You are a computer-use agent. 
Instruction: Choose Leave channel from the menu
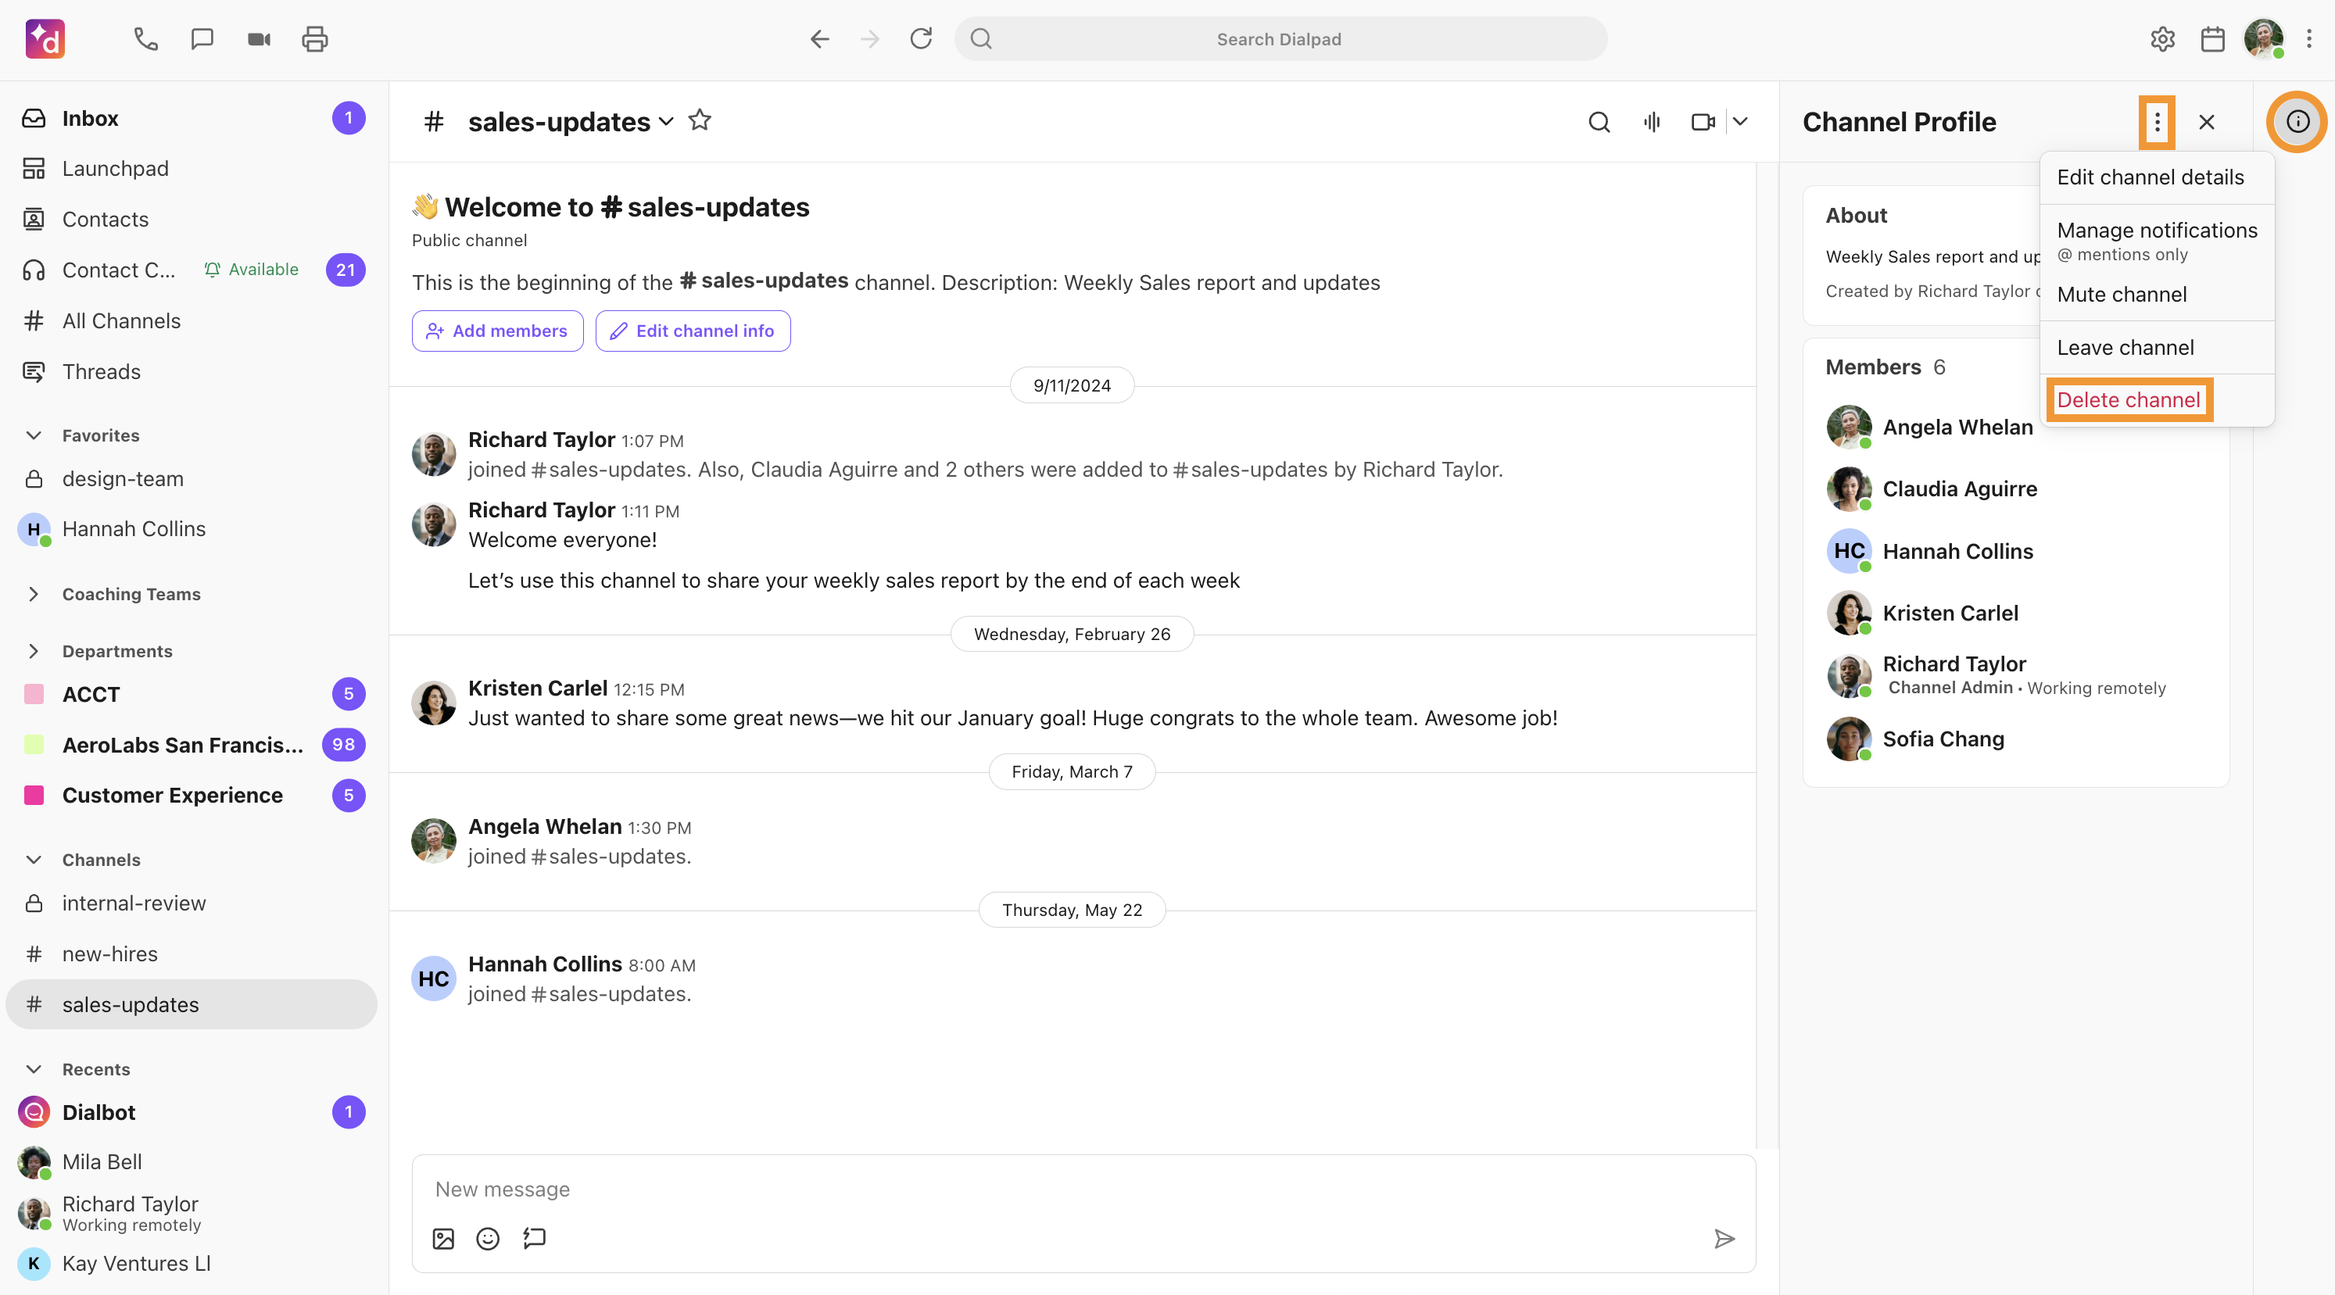pos(2158,348)
